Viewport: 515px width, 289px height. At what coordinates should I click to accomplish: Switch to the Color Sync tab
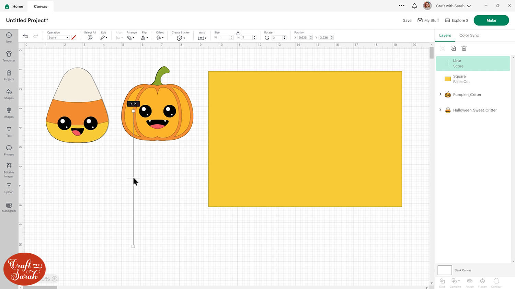point(469,35)
